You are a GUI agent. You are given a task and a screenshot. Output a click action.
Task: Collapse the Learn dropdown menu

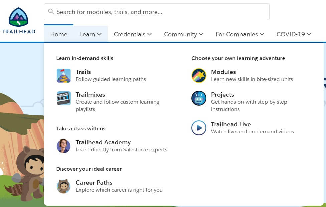coord(91,34)
